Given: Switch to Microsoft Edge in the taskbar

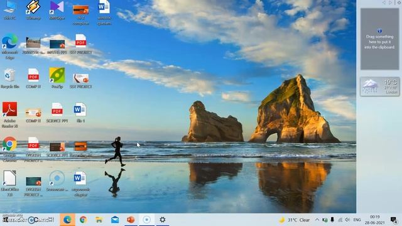Looking at the screenshot, I should pos(67,220).
